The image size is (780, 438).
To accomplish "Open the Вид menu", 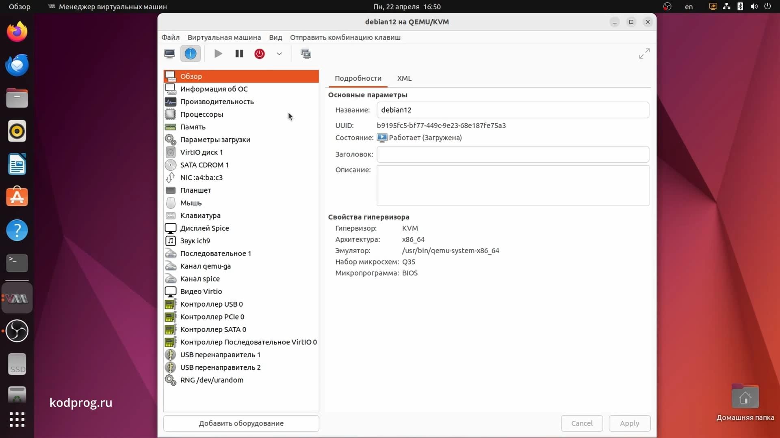I will [x=275, y=37].
